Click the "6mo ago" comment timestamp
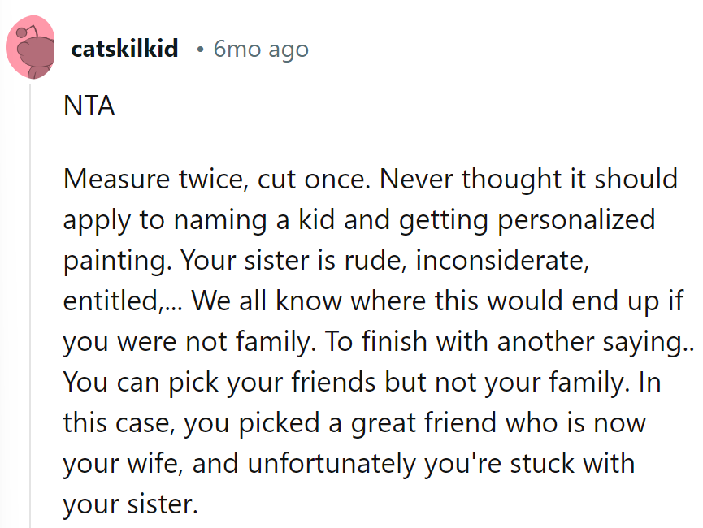This screenshot has height=528, width=703. click(x=261, y=49)
